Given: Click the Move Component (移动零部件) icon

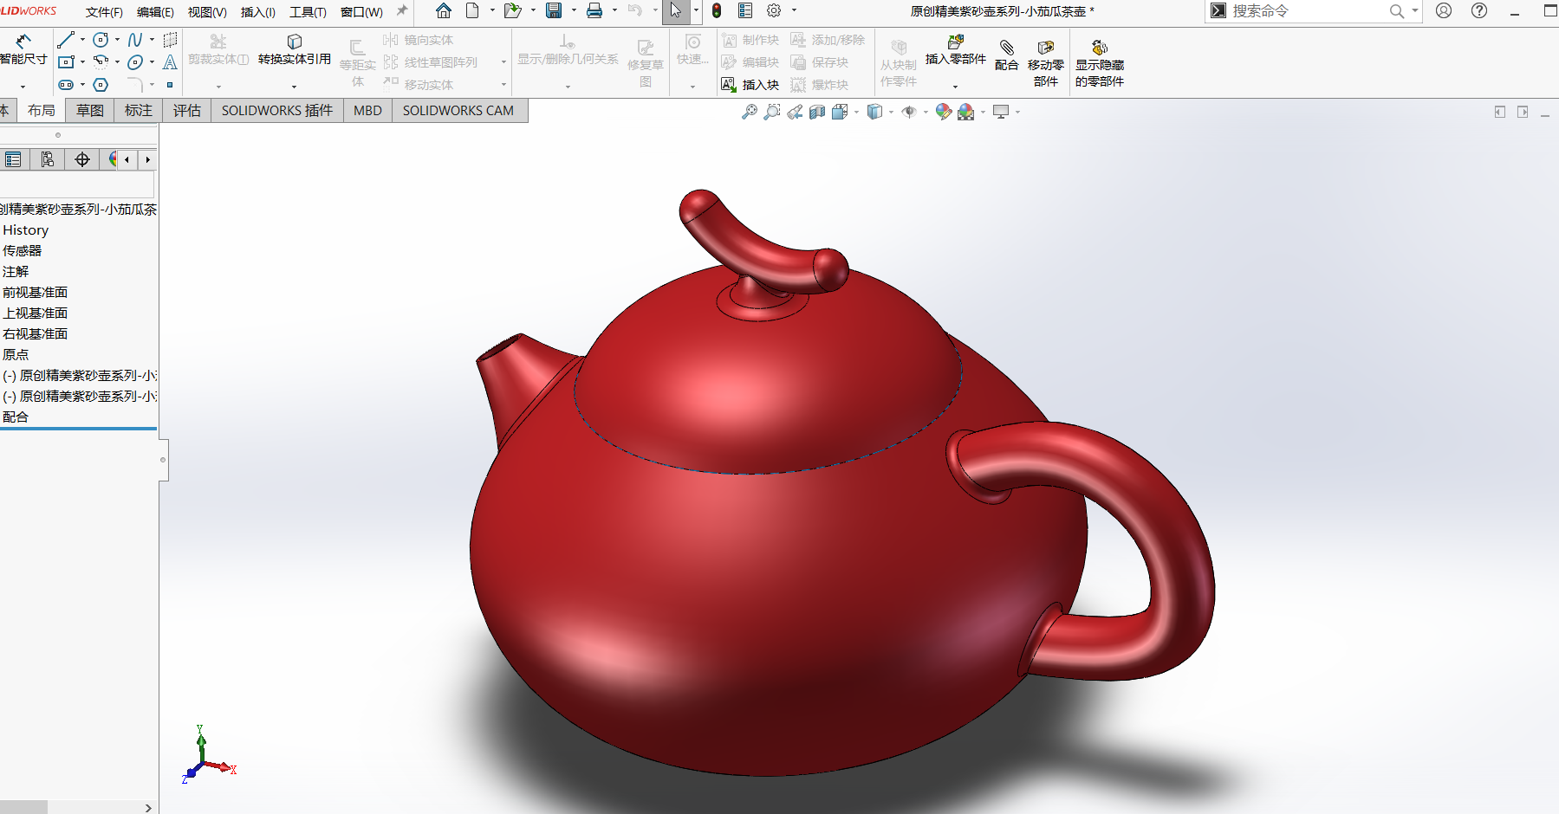Looking at the screenshot, I should (x=1046, y=47).
